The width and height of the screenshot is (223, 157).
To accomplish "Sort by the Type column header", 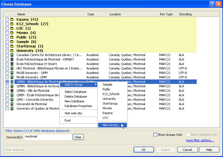I will point(96,14).
